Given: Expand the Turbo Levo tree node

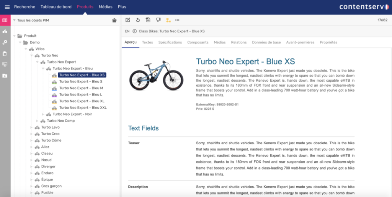Looking at the screenshot, I should (32, 127).
